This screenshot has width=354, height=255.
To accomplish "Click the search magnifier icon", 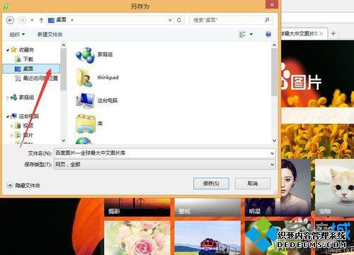I will [x=267, y=20].
